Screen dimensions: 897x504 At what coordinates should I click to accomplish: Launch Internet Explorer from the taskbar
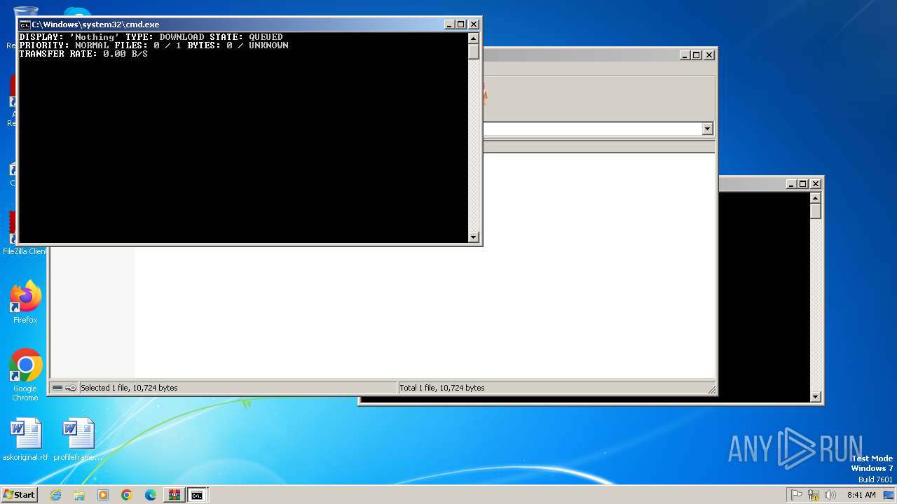coord(55,495)
